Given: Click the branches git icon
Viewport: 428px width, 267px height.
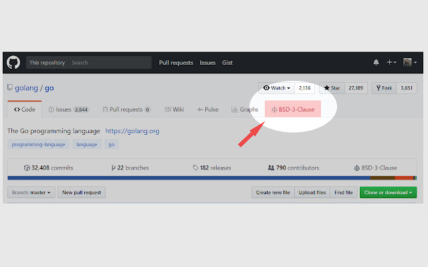Looking at the screenshot, I should tap(113, 168).
